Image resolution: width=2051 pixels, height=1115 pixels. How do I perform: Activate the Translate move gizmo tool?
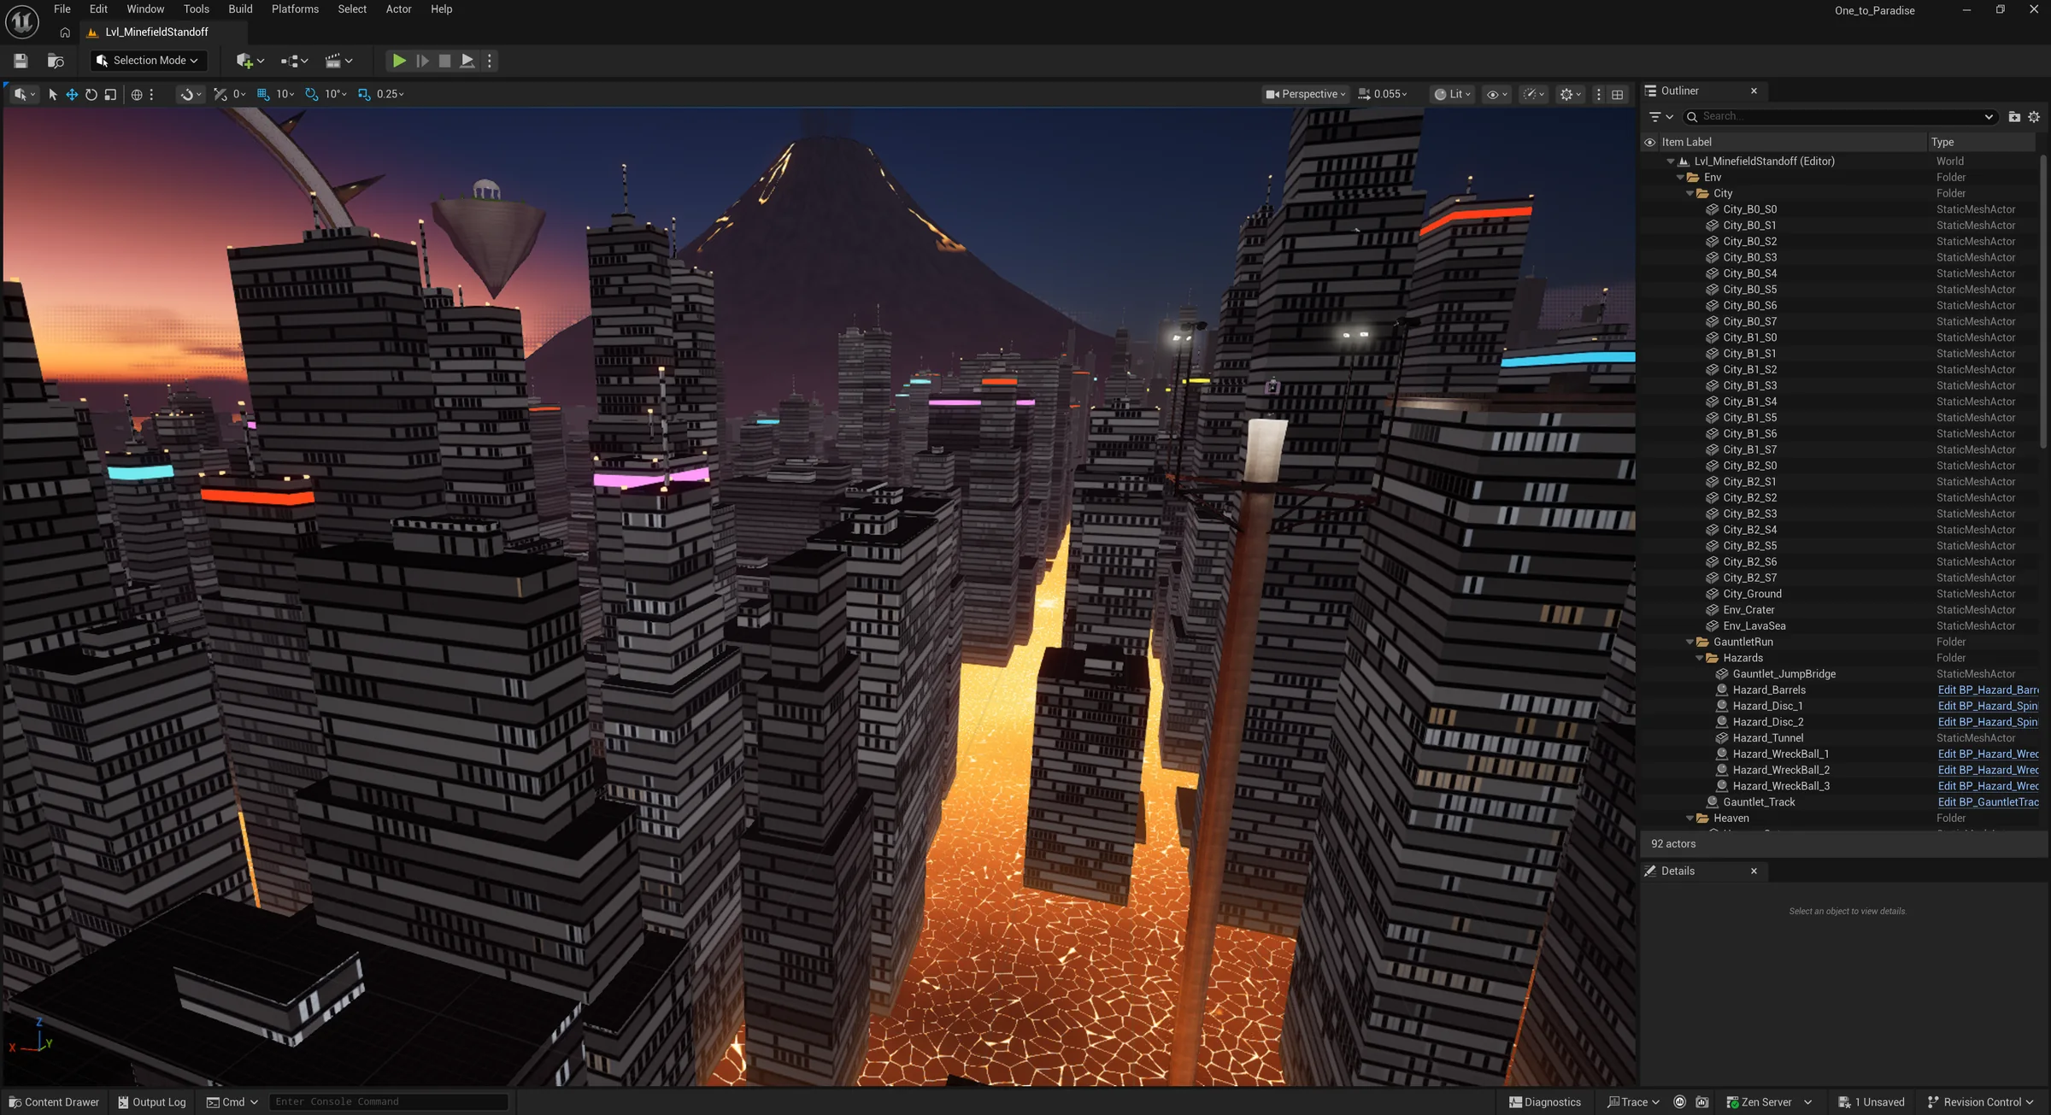(x=72, y=94)
